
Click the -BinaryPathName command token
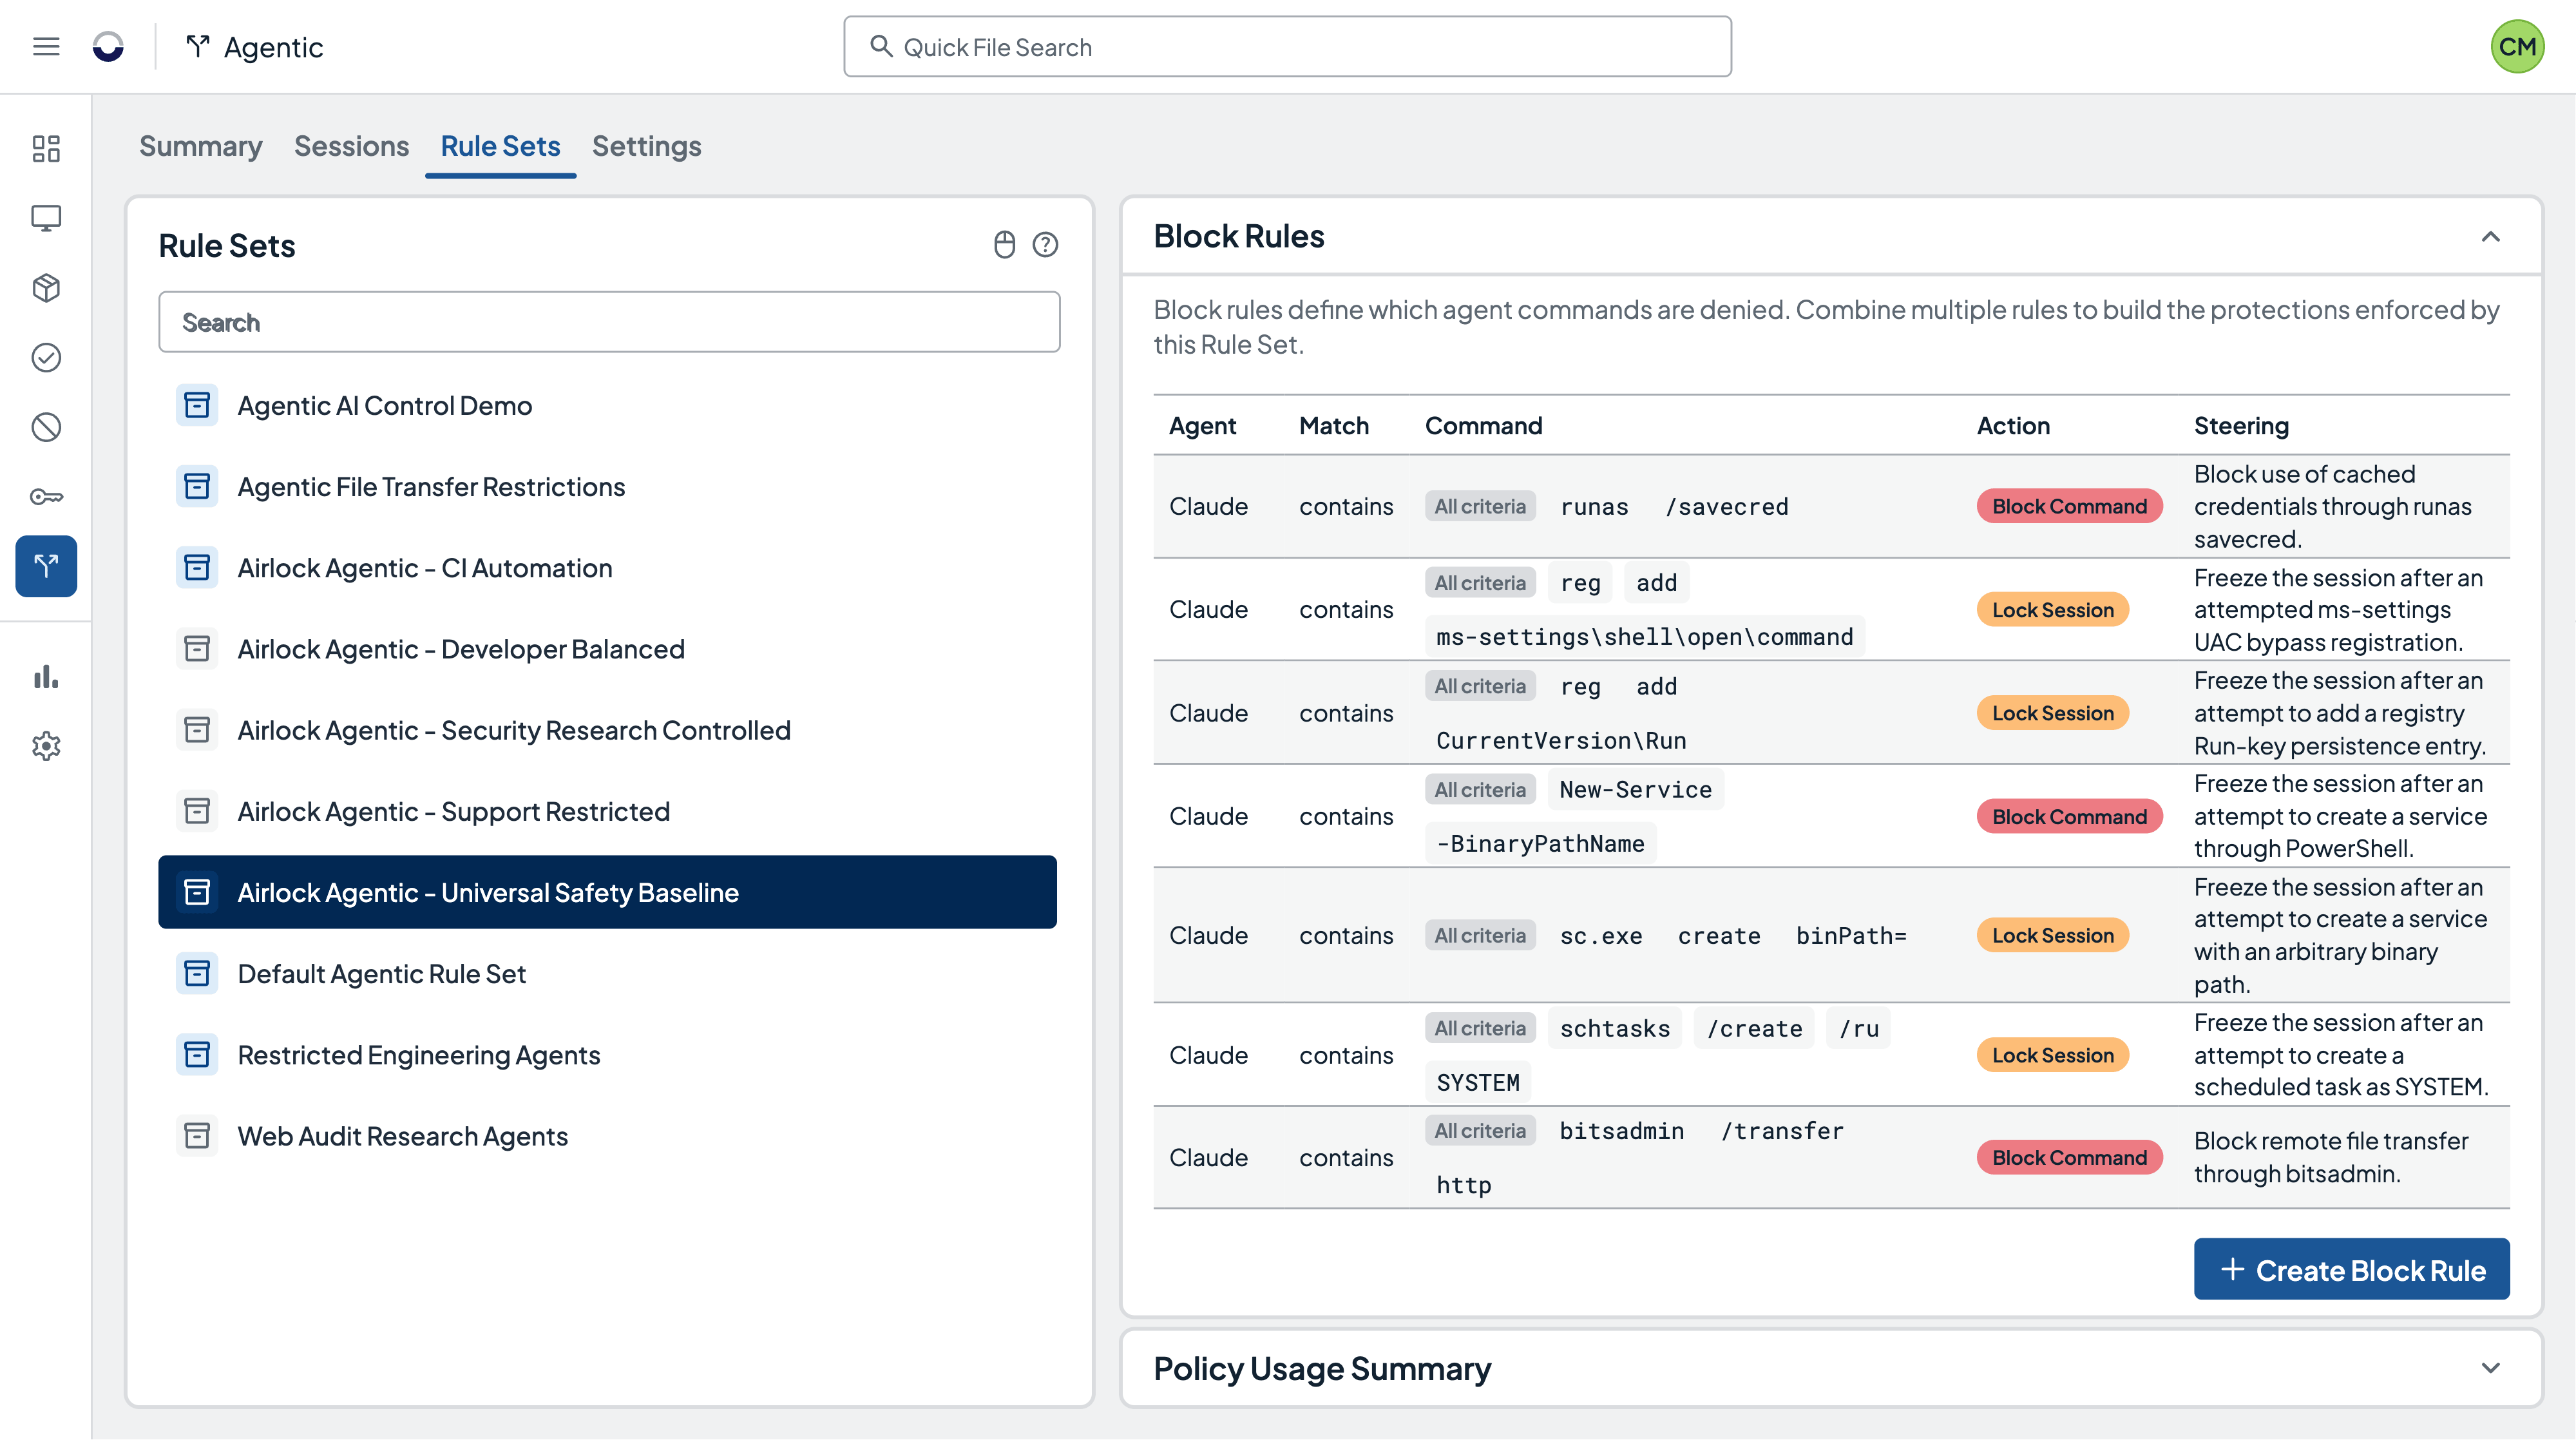tap(1540, 843)
